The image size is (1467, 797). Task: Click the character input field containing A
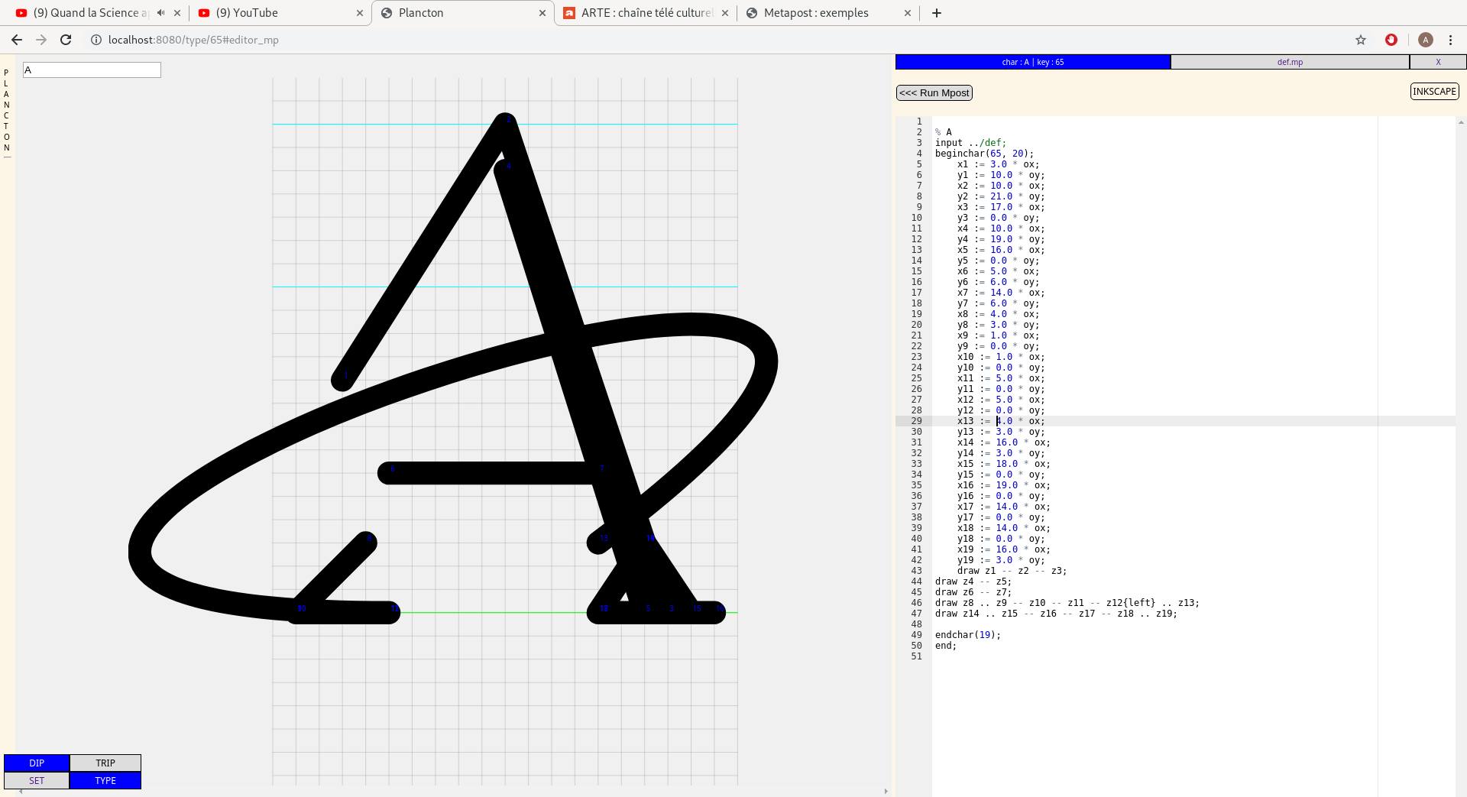92,70
